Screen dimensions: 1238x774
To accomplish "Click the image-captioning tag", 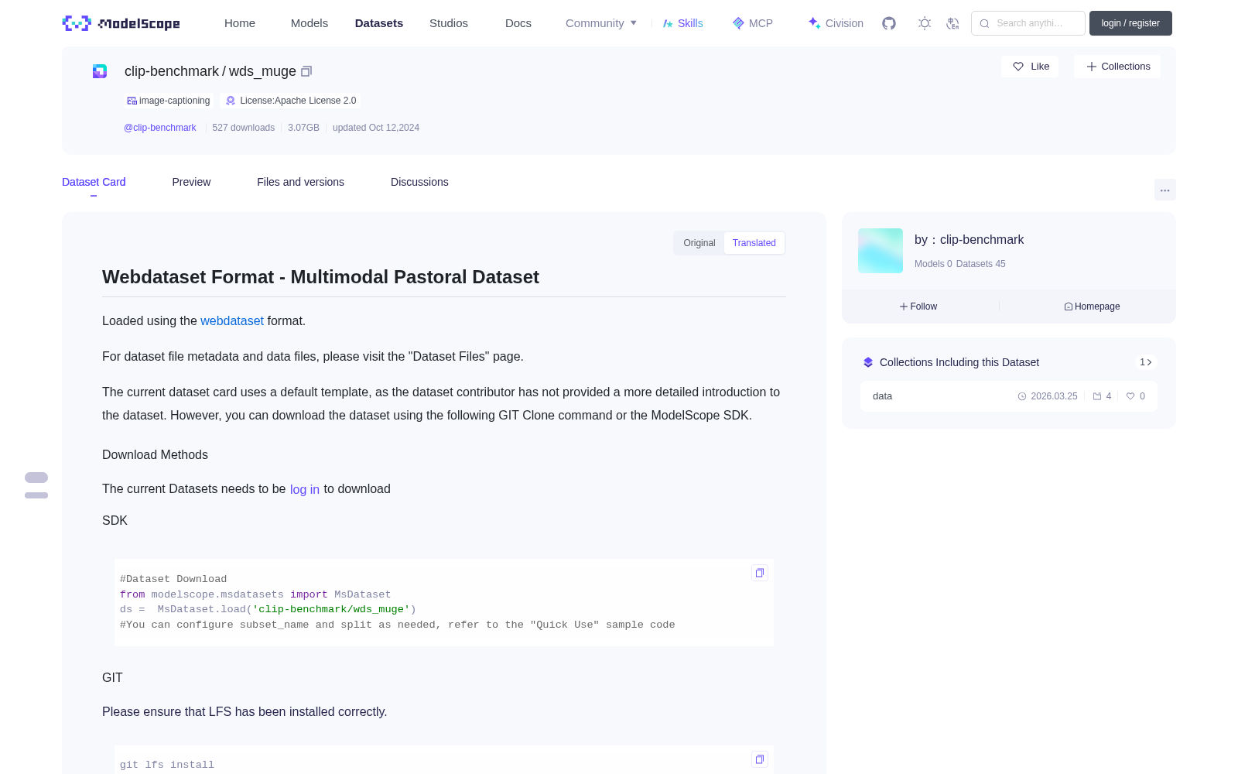I will (x=169, y=101).
